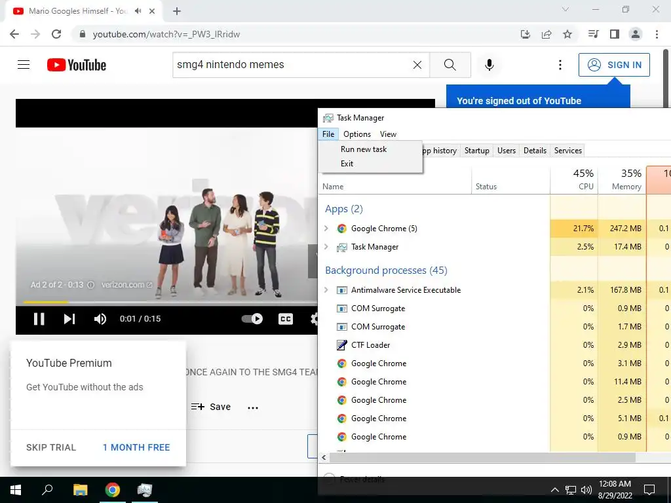Go to YouTube home via logo
The image size is (671, 503).
(77, 65)
